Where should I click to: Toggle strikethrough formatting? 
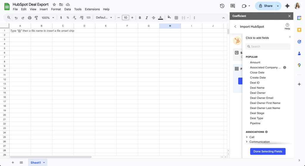pyautogui.click(x=153, y=18)
